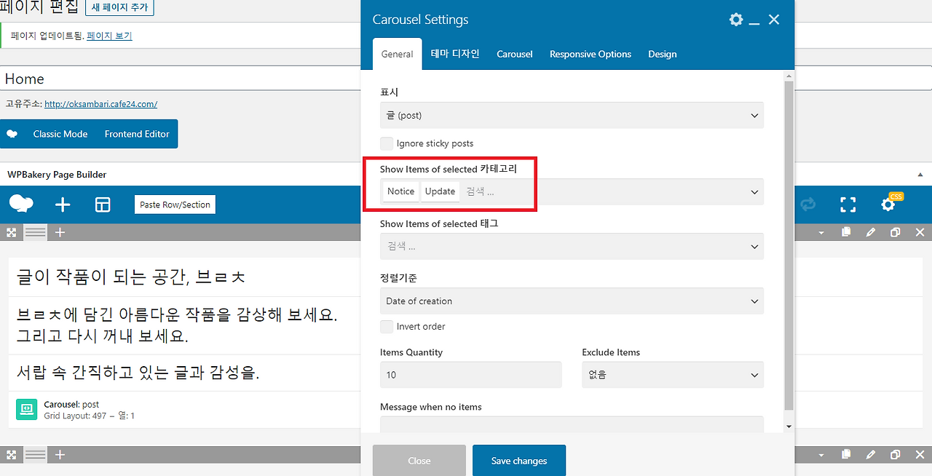Switch to Classic Mode
Screen dimensions: 932x476
(60, 134)
